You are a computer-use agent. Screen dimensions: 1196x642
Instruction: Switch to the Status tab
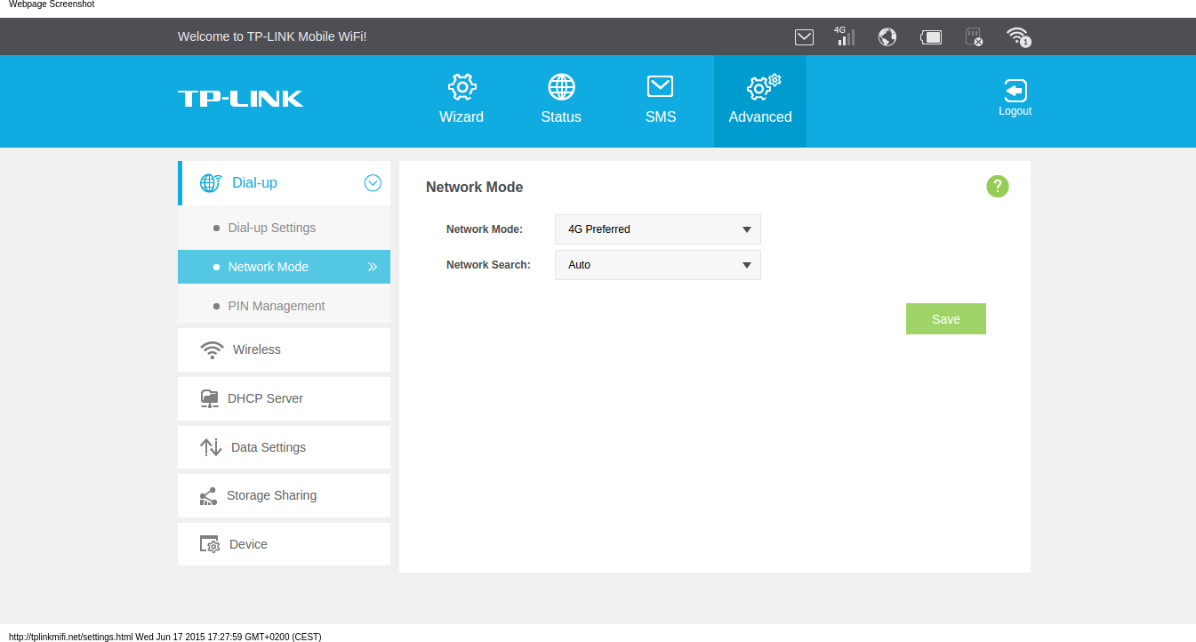pos(561,100)
